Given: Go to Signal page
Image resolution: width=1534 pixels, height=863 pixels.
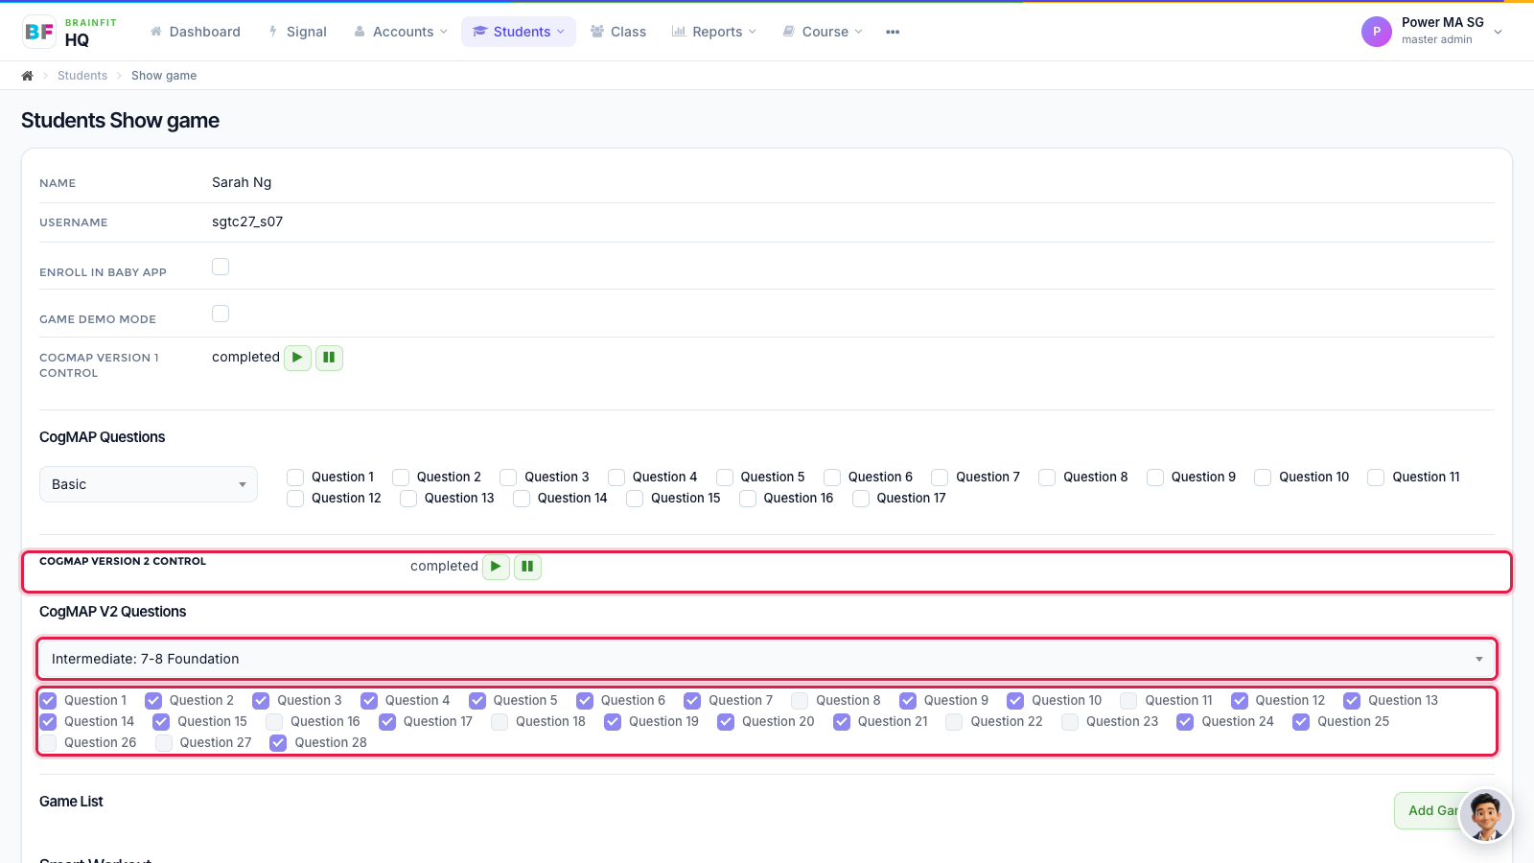Looking at the screenshot, I should [298, 32].
